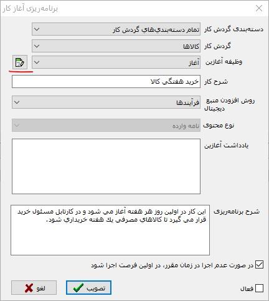Open the دسته‌بندی گردش کار dropdown
269x301 pixels.
click(116, 29)
